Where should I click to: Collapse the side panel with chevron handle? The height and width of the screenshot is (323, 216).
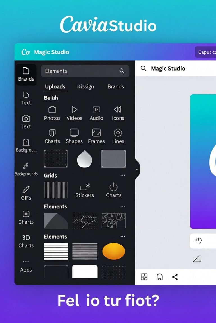tap(137, 169)
